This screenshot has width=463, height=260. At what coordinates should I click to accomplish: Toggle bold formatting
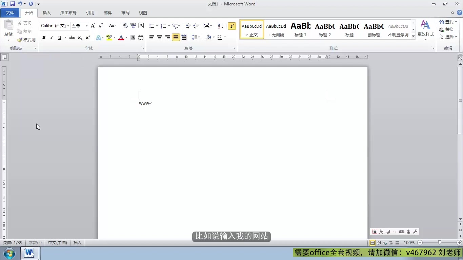click(44, 38)
